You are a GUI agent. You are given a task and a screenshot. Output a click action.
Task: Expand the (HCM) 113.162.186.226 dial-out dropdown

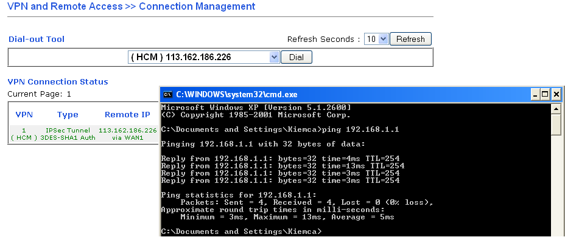(203, 57)
